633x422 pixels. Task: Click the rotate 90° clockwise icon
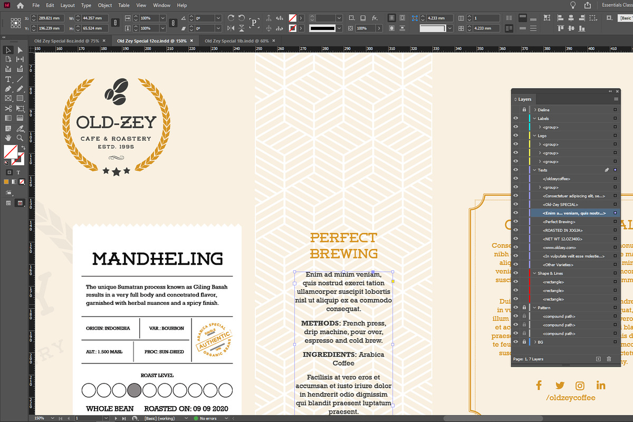click(x=231, y=18)
